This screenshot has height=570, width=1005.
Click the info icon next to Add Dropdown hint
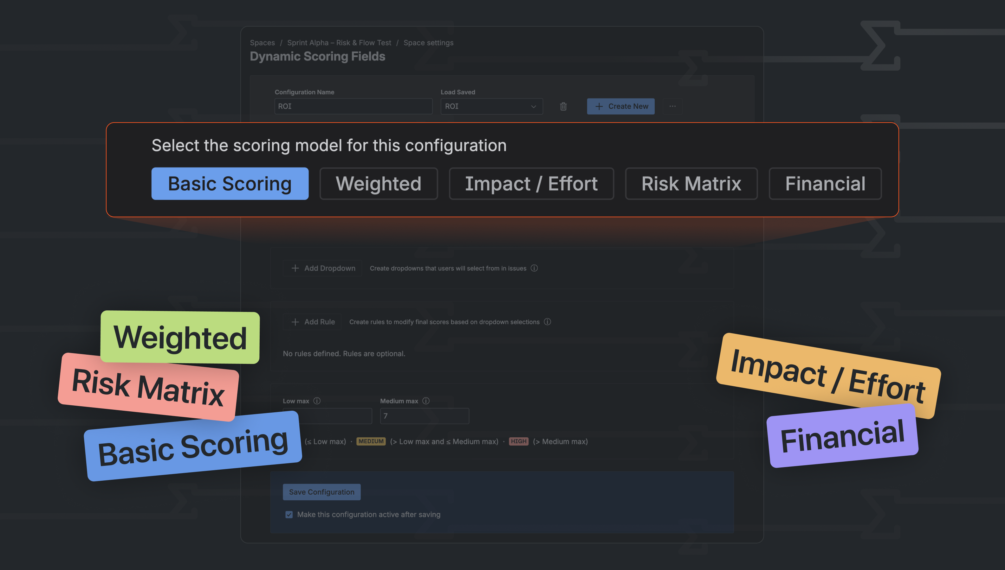pyautogui.click(x=534, y=268)
